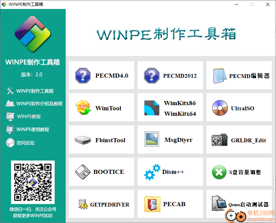Click the monitor icon beside WINPE使用教程
The height and width of the screenshot is (223, 276).
coord(10,130)
